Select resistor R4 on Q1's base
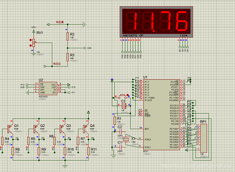The image size is (235, 172). tap(2, 141)
